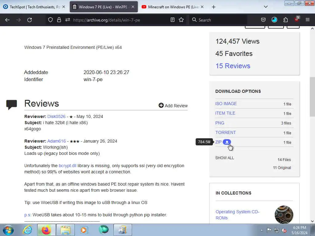Click the scrollbar up arrow
The height and width of the screenshot is (236, 315).
point(312,29)
